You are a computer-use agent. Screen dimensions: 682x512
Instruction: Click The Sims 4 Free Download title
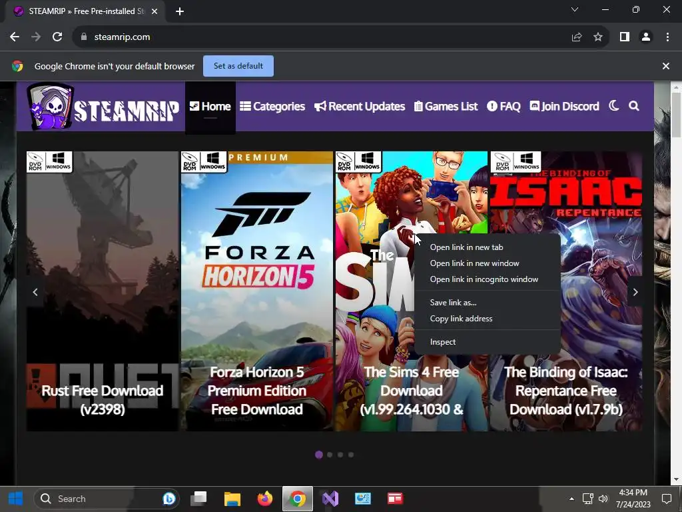click(412, 391)
